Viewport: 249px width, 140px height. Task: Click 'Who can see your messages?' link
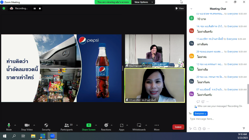coord(220,106)
